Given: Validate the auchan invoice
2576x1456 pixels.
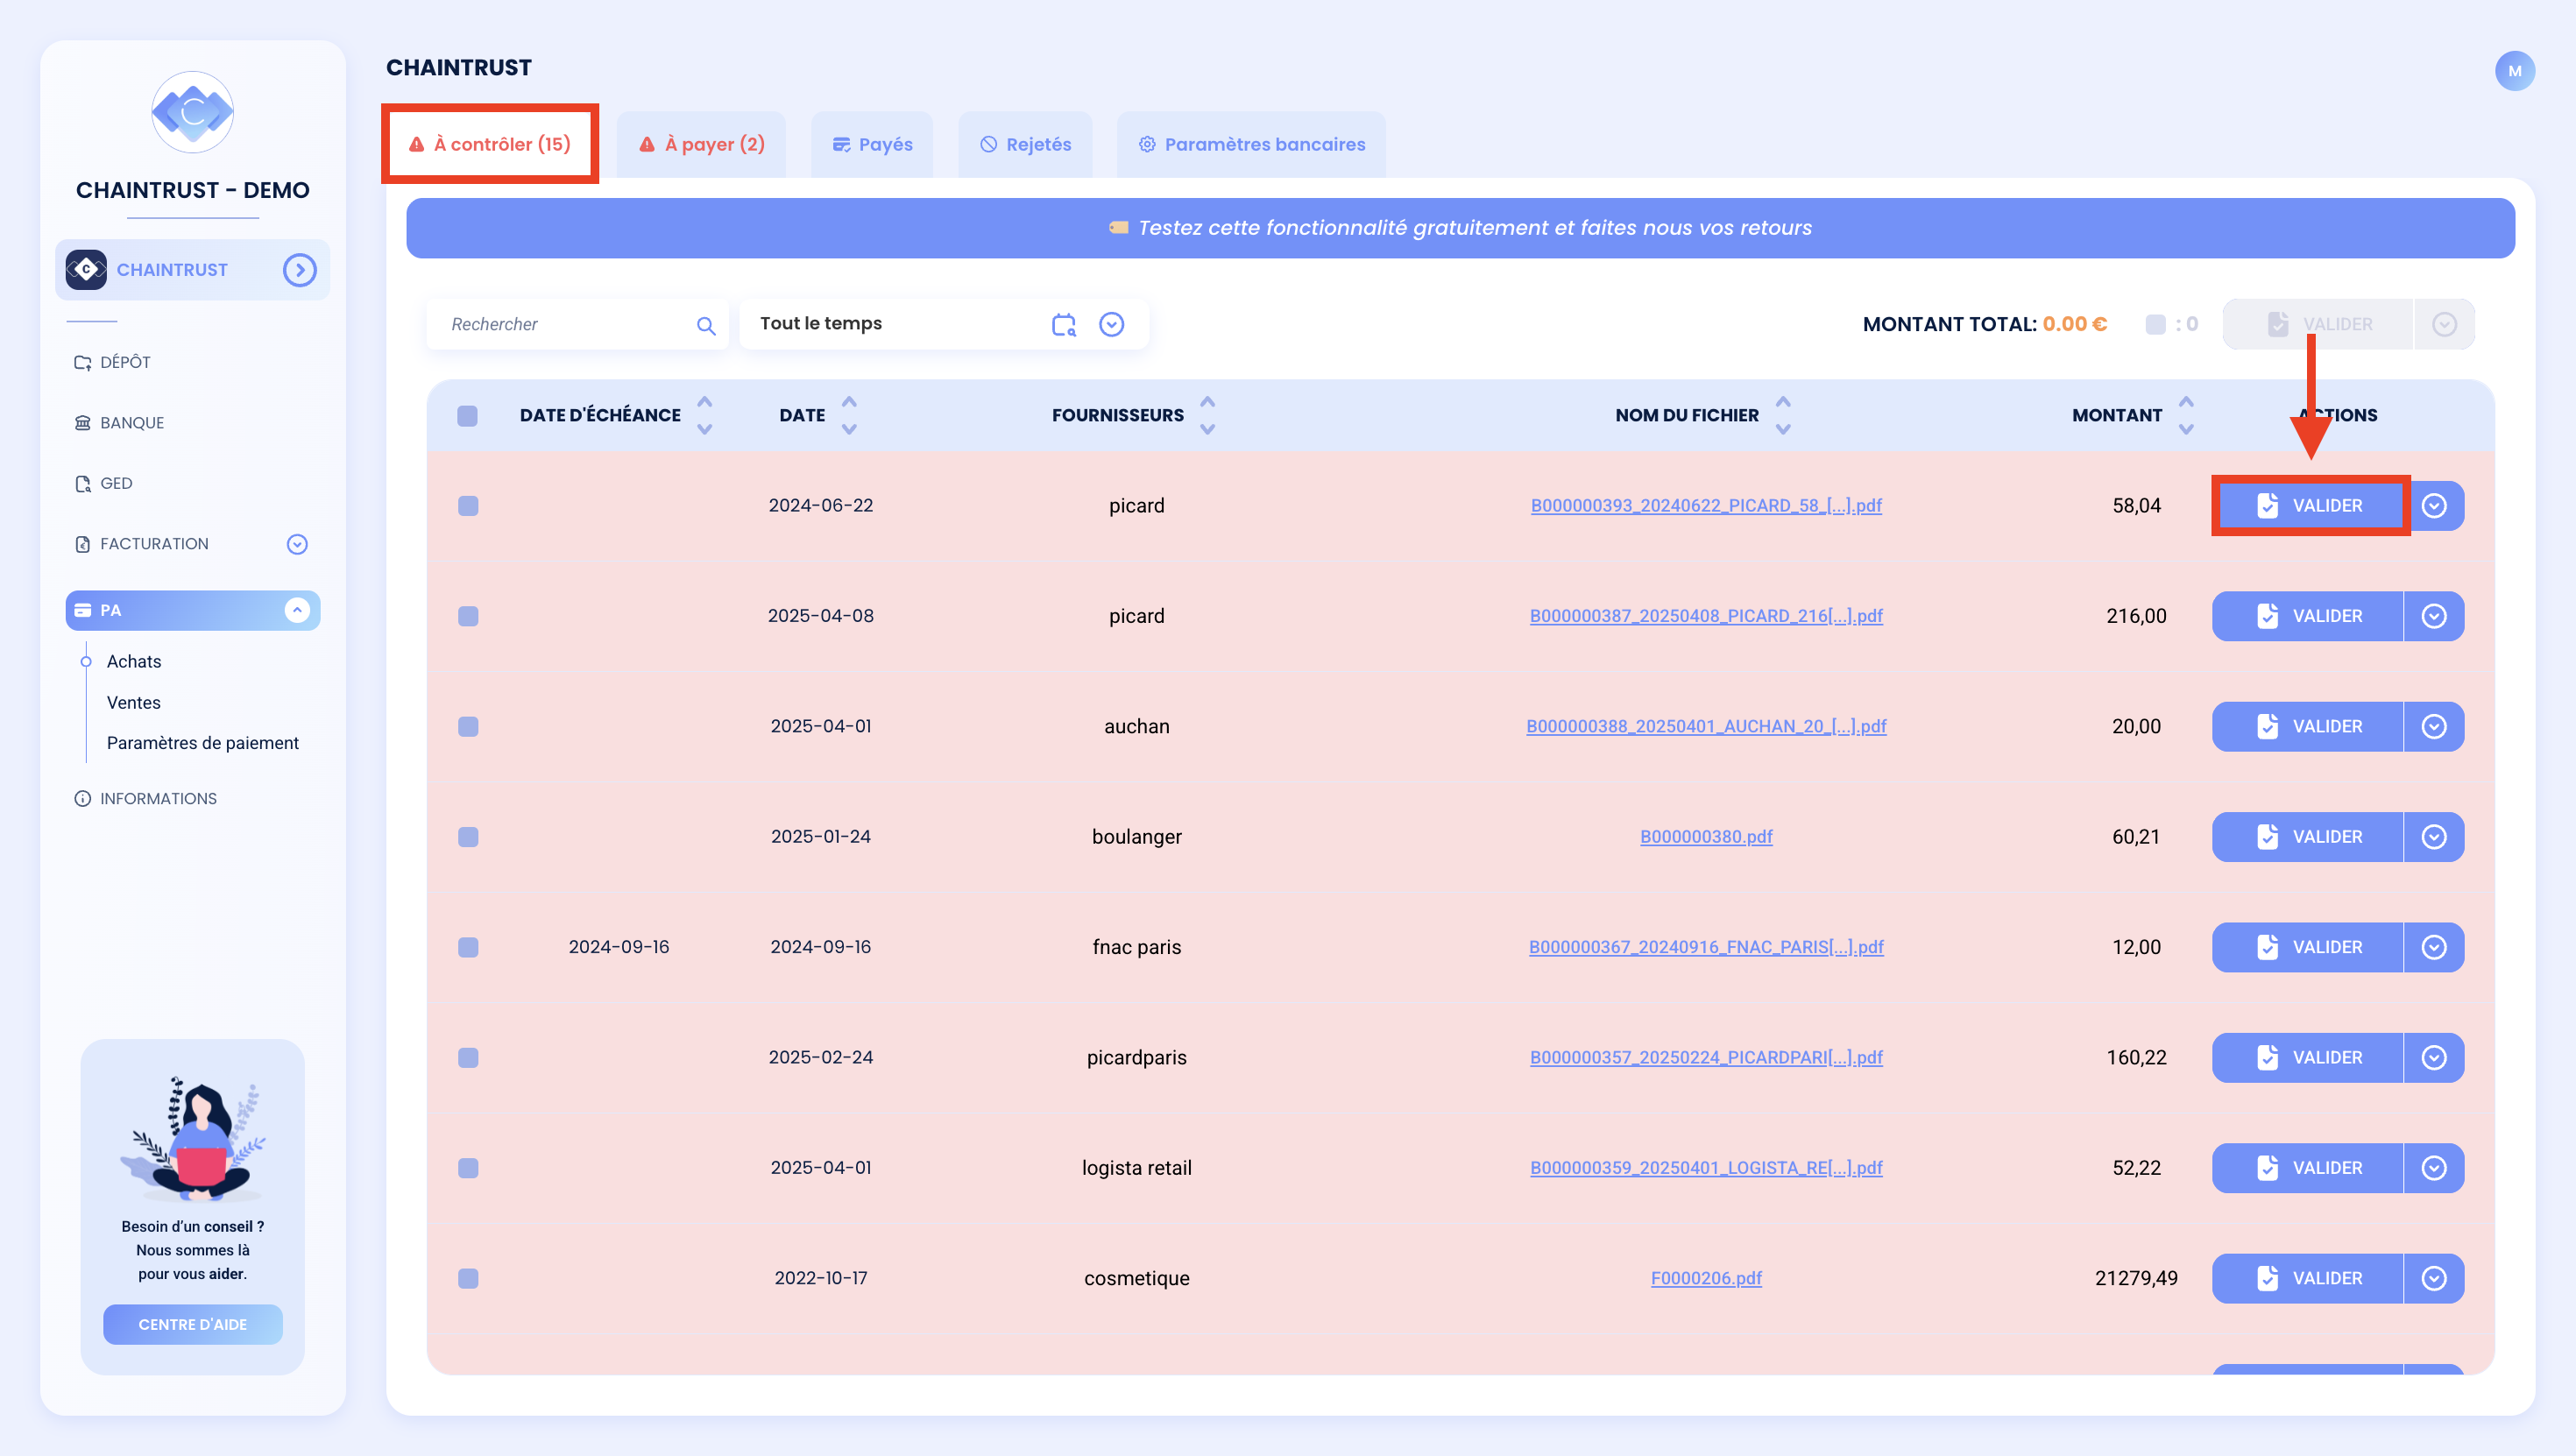Looking at the screenshot, I should [x=2307, y=727].
